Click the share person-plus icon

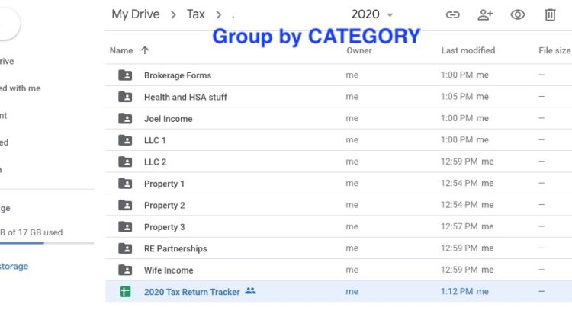coord(485,14)
